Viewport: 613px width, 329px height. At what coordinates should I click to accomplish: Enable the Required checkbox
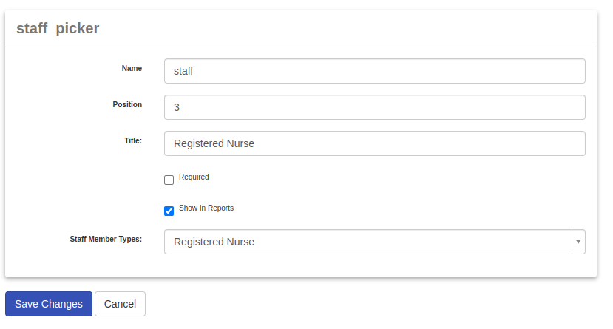[169, 180]
